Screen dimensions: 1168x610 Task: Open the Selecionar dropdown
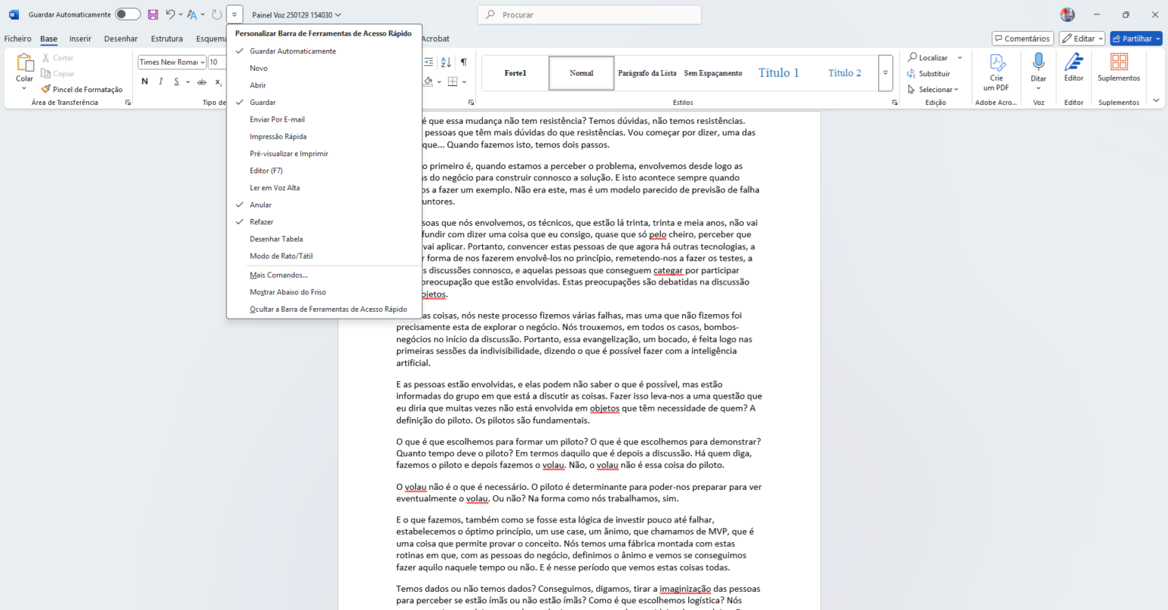pos(933,90)
